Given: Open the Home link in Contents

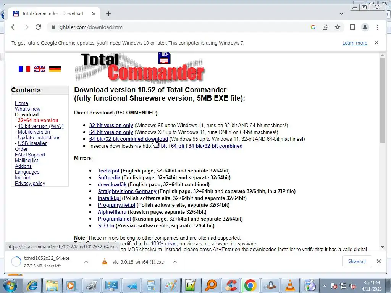Looking at the screenshot, I should click(21, 103).
